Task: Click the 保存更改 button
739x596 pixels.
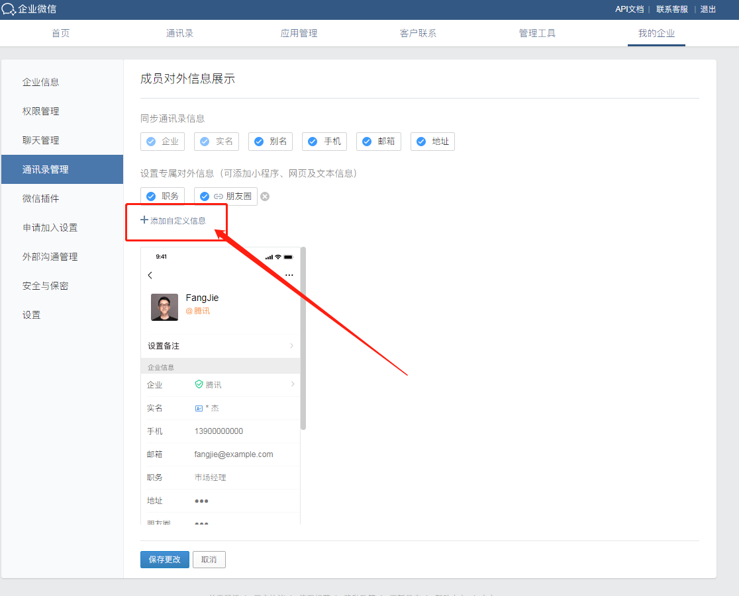Action: pos(164,559)
